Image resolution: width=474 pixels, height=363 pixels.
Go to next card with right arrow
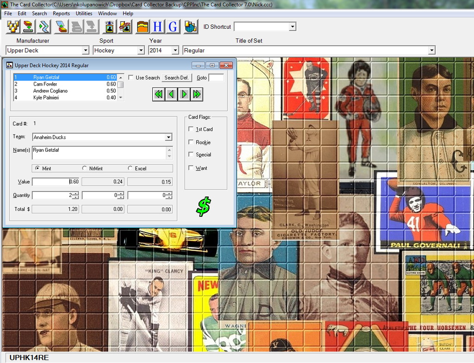click(x=184, y=94)
